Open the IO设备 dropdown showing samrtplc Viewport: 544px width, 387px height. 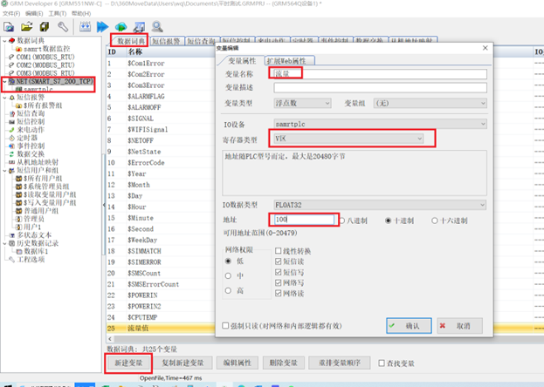[x=380, y=124]
